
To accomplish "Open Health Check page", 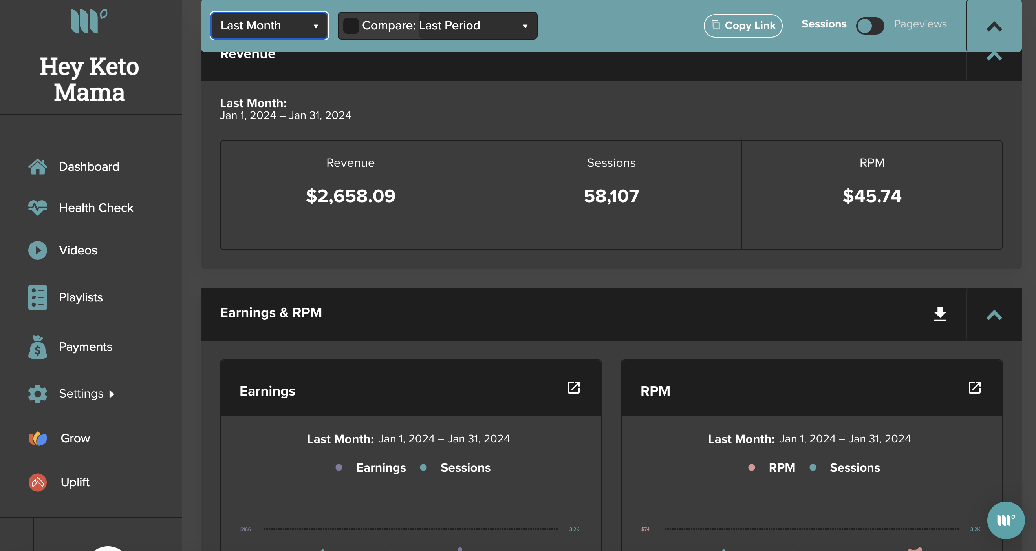I will click(96, 208).
